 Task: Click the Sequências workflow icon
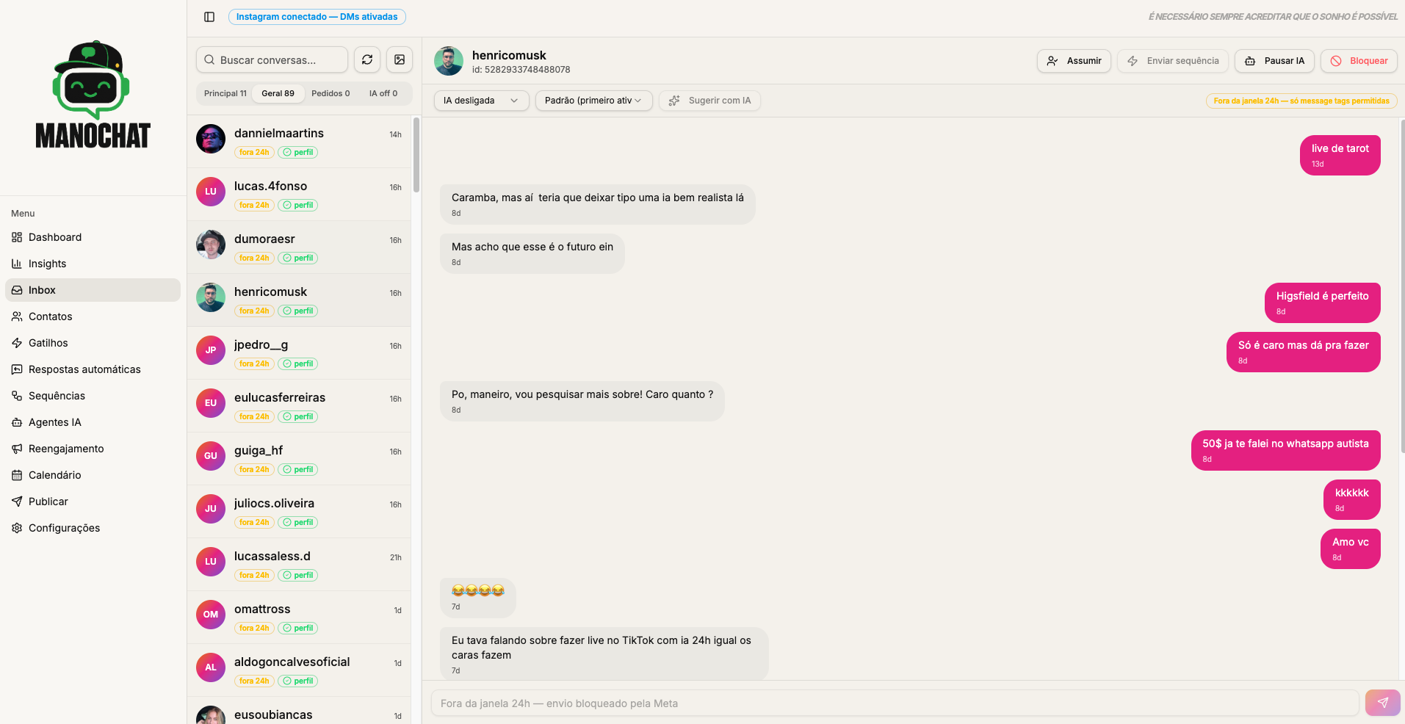pos(17,396)
